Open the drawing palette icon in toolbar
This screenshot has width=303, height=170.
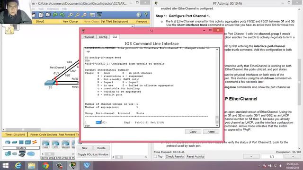click(x=92, y=15)
